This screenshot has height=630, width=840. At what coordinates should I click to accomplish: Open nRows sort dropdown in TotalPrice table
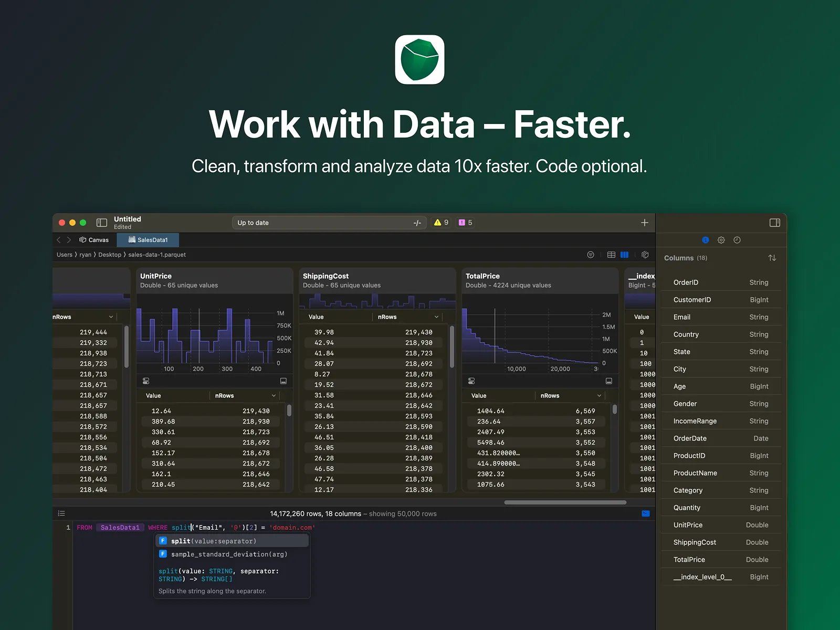[x=599, y=396]
